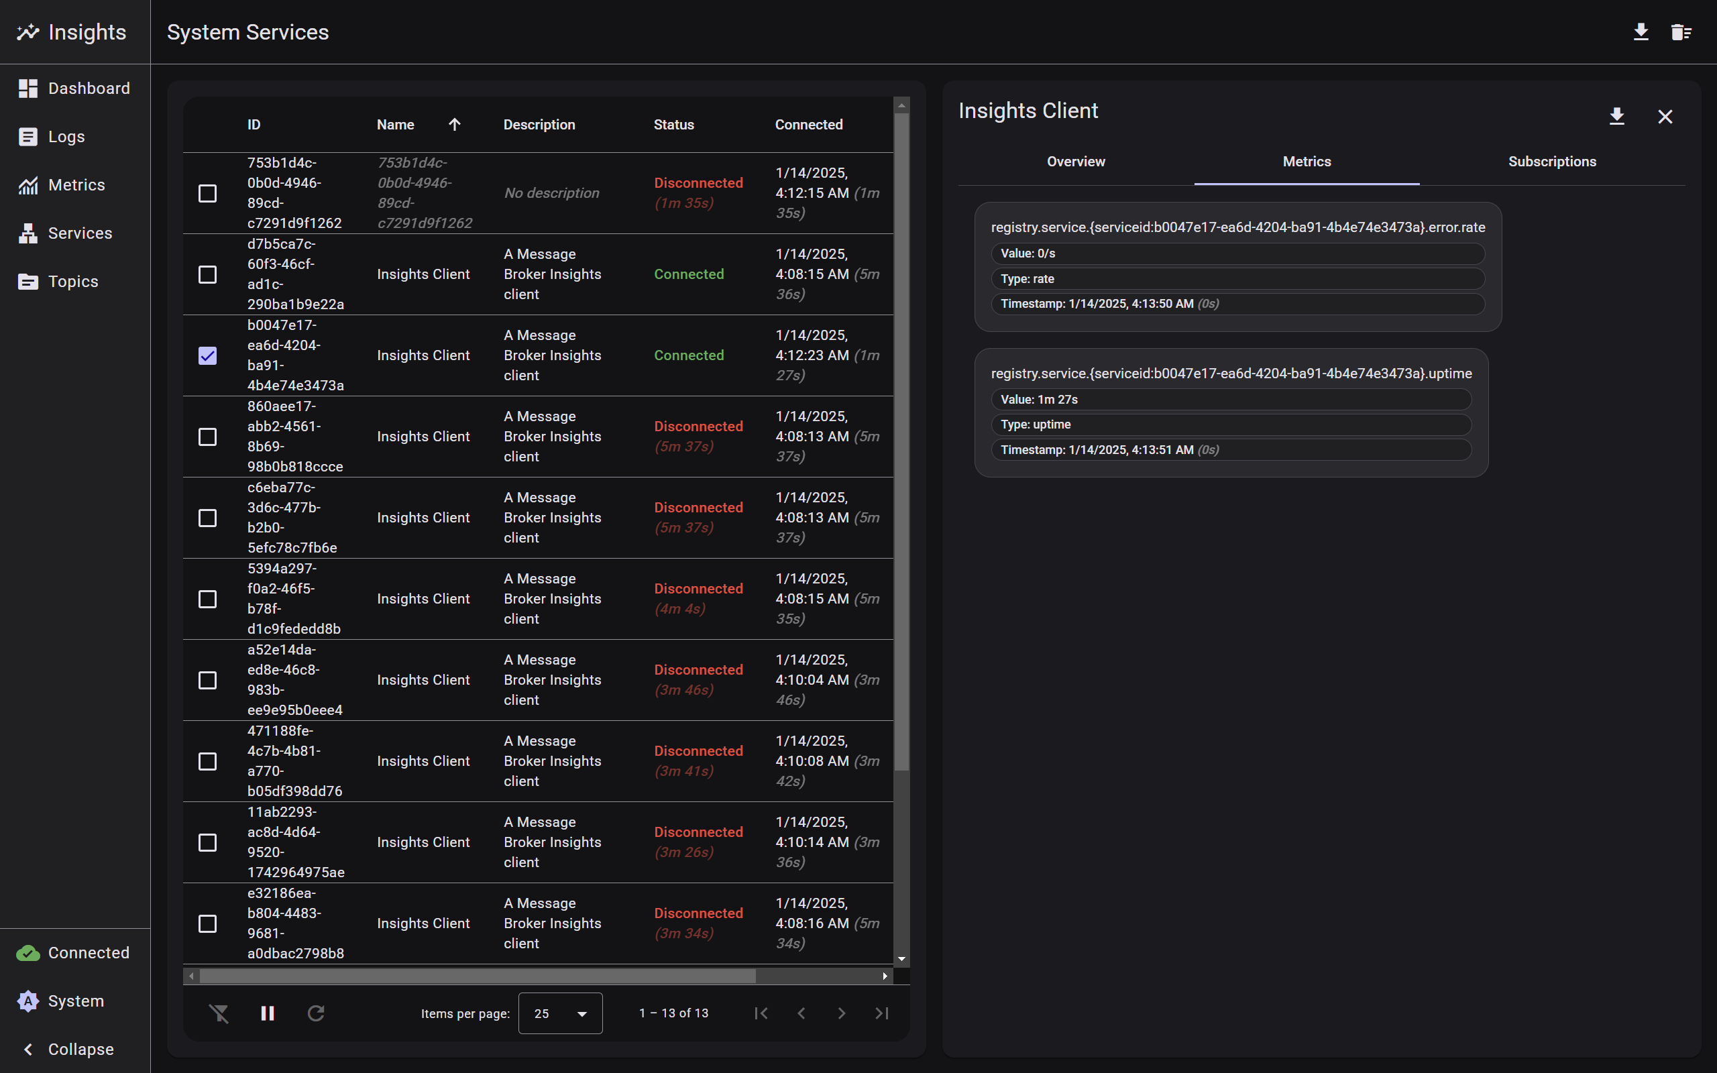
Task: Click the Status column header
Action: pos(673,125)
